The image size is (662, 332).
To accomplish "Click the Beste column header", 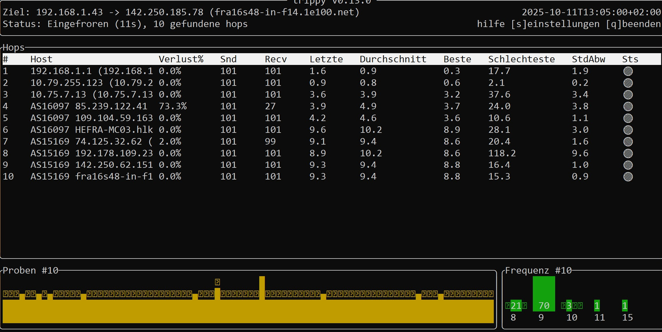I will click(457, 59).
